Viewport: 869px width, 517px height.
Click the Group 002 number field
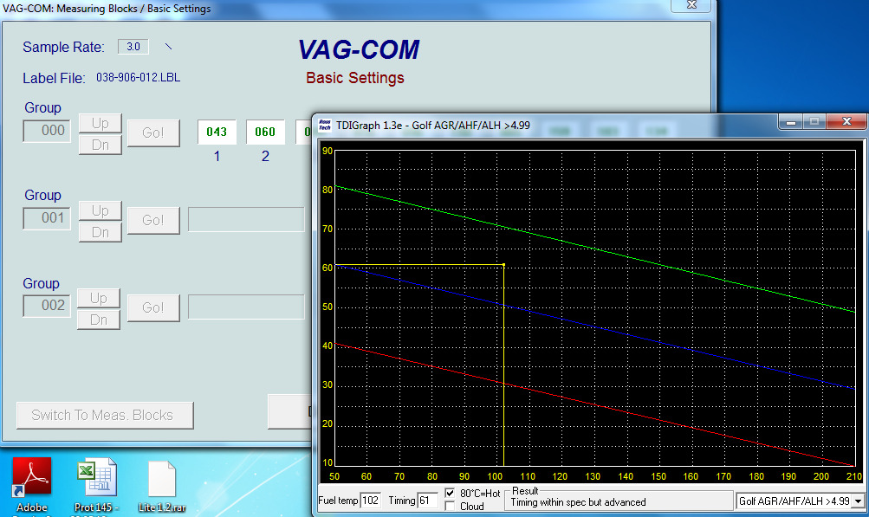pos(53,306)
